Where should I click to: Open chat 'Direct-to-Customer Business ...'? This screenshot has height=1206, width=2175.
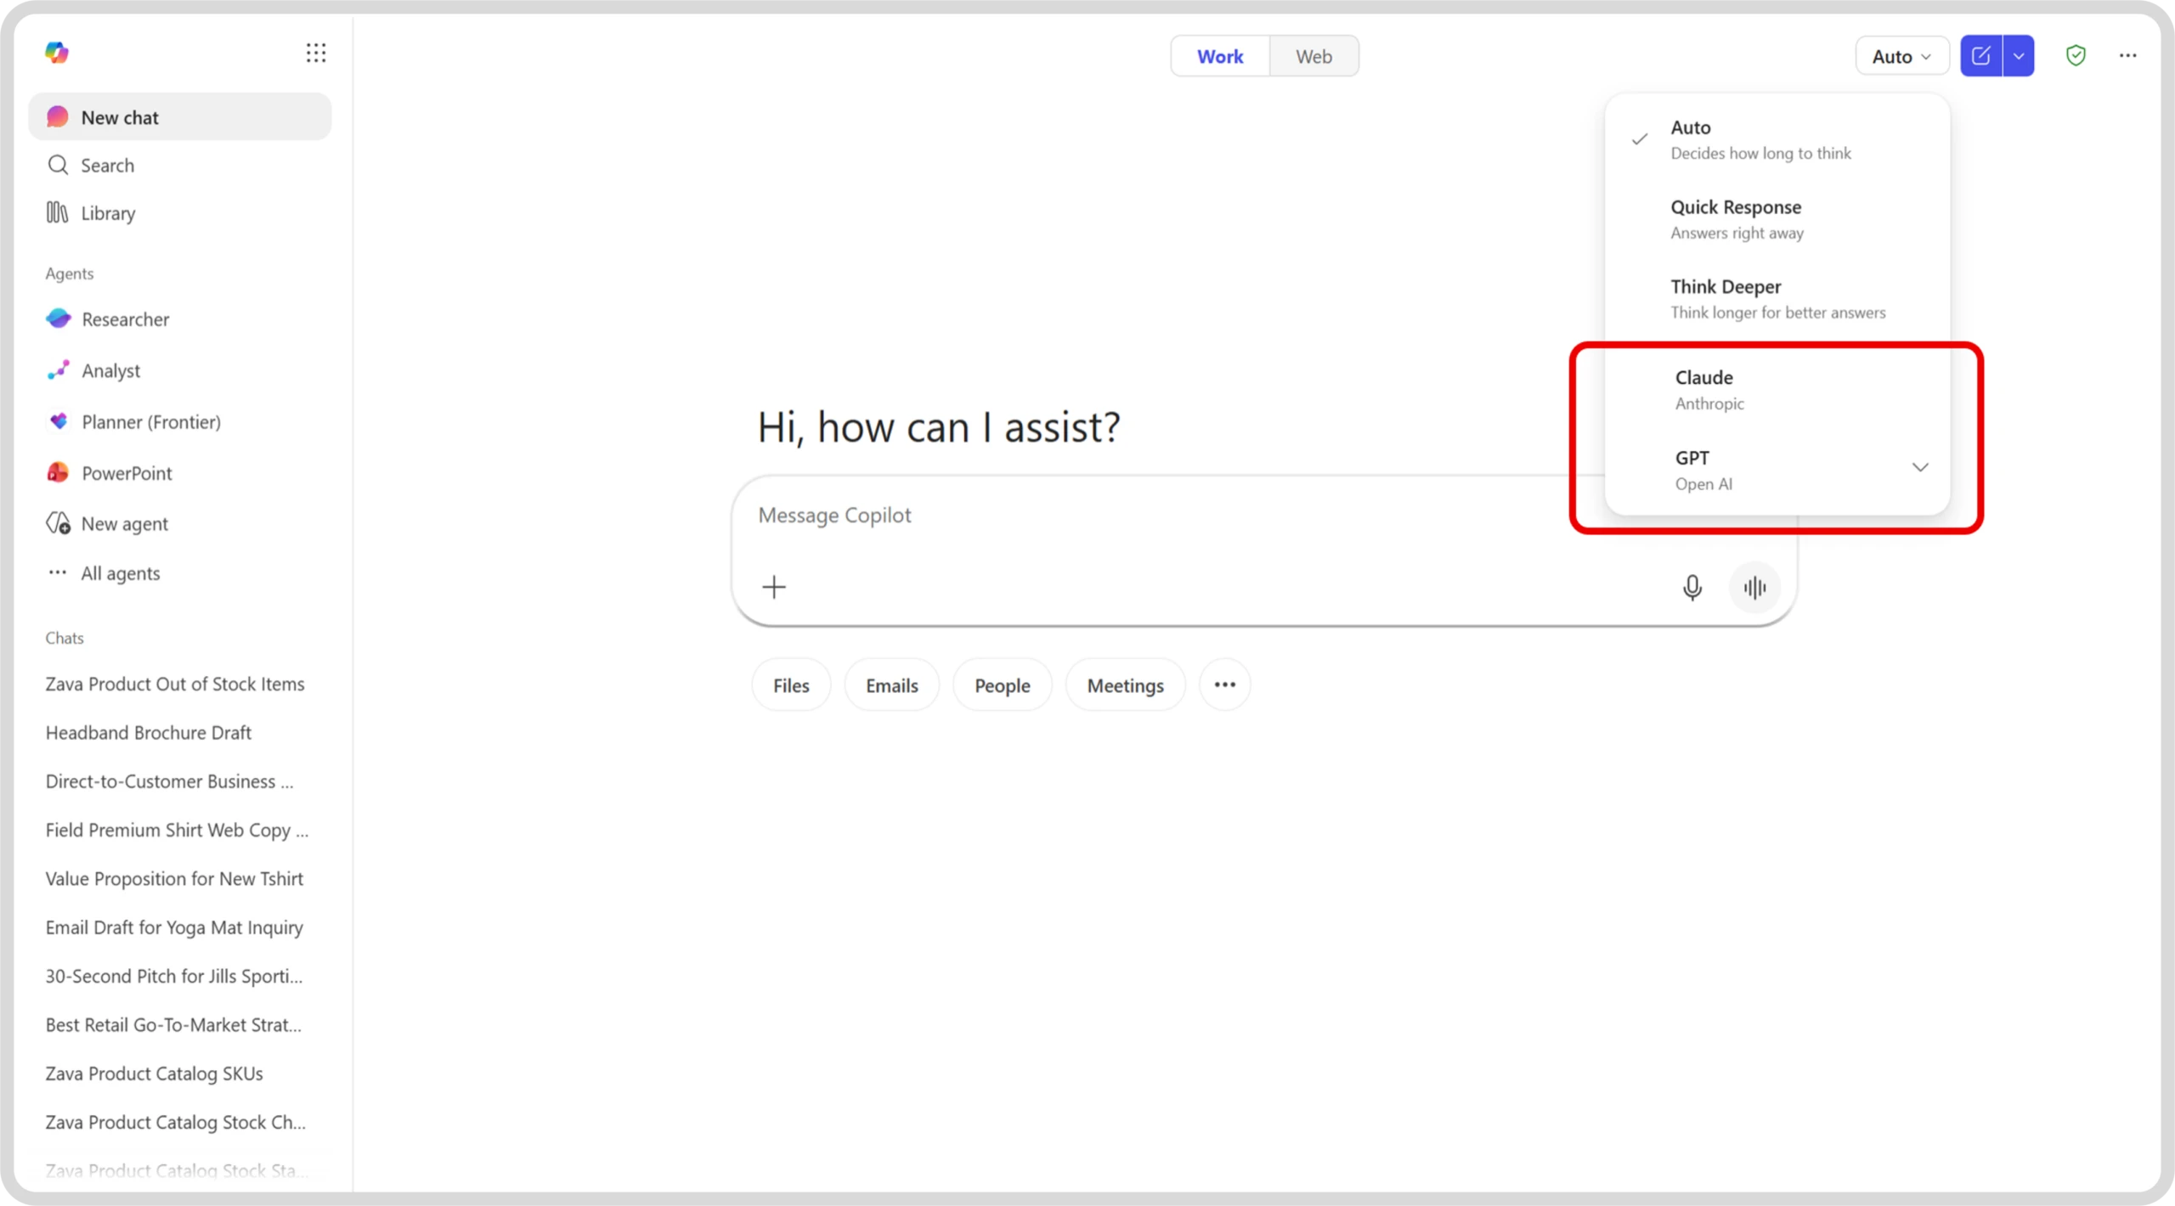click(x=170, y=781)
